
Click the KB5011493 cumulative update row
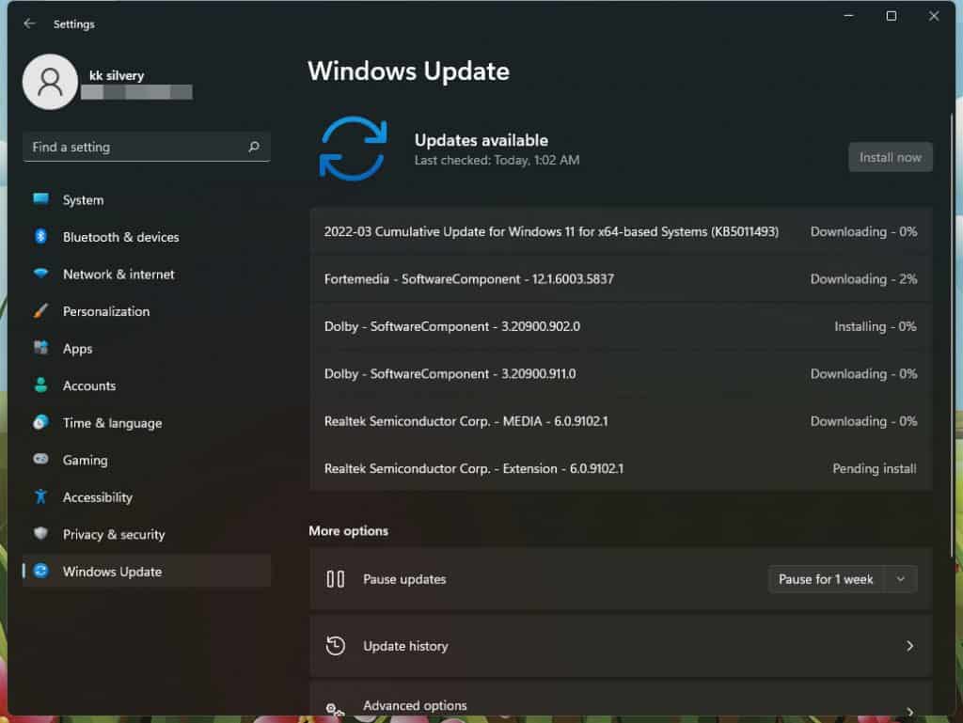click(x=621, y=231)
